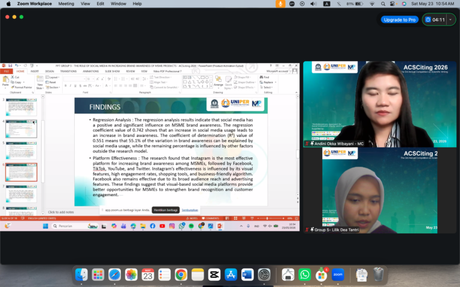460x287 pixels.
Task: Toggle Bold formatting in Font group
Action: point(66,86)
